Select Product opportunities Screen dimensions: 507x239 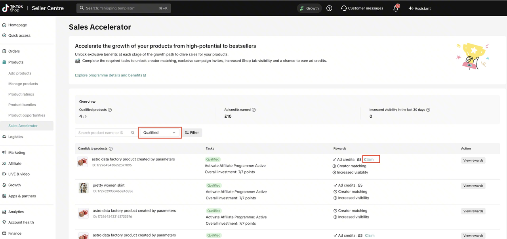(x=27, y=115)
